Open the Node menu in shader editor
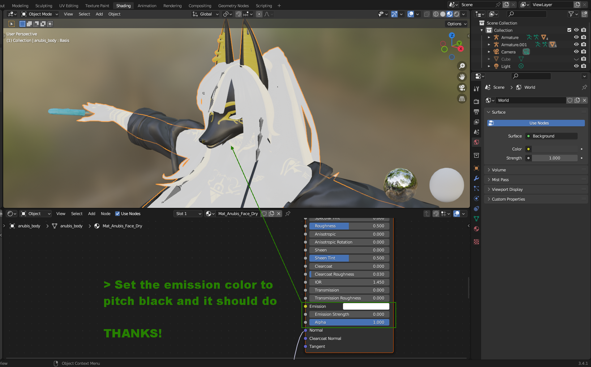Screen dimensions: 591x367 [x=106, y=214]
